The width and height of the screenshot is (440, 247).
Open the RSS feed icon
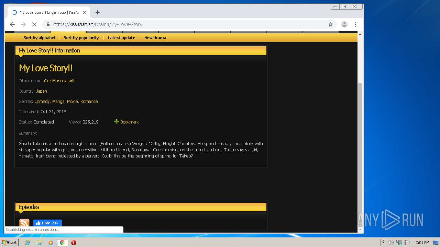point(24,223)
